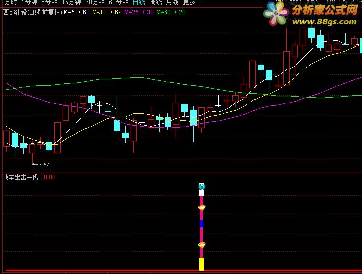Select the highlighted 日线 tab

coord(139,2)
